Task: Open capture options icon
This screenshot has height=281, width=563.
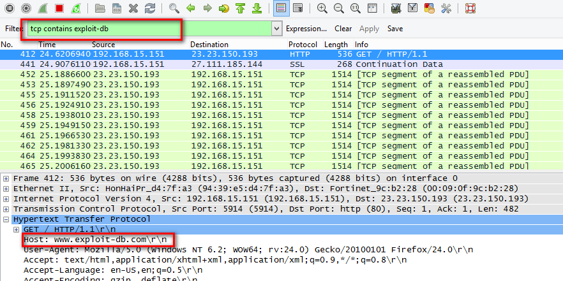Action: (x=26, y=8)
